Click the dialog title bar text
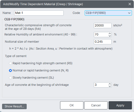 (43, 4)
